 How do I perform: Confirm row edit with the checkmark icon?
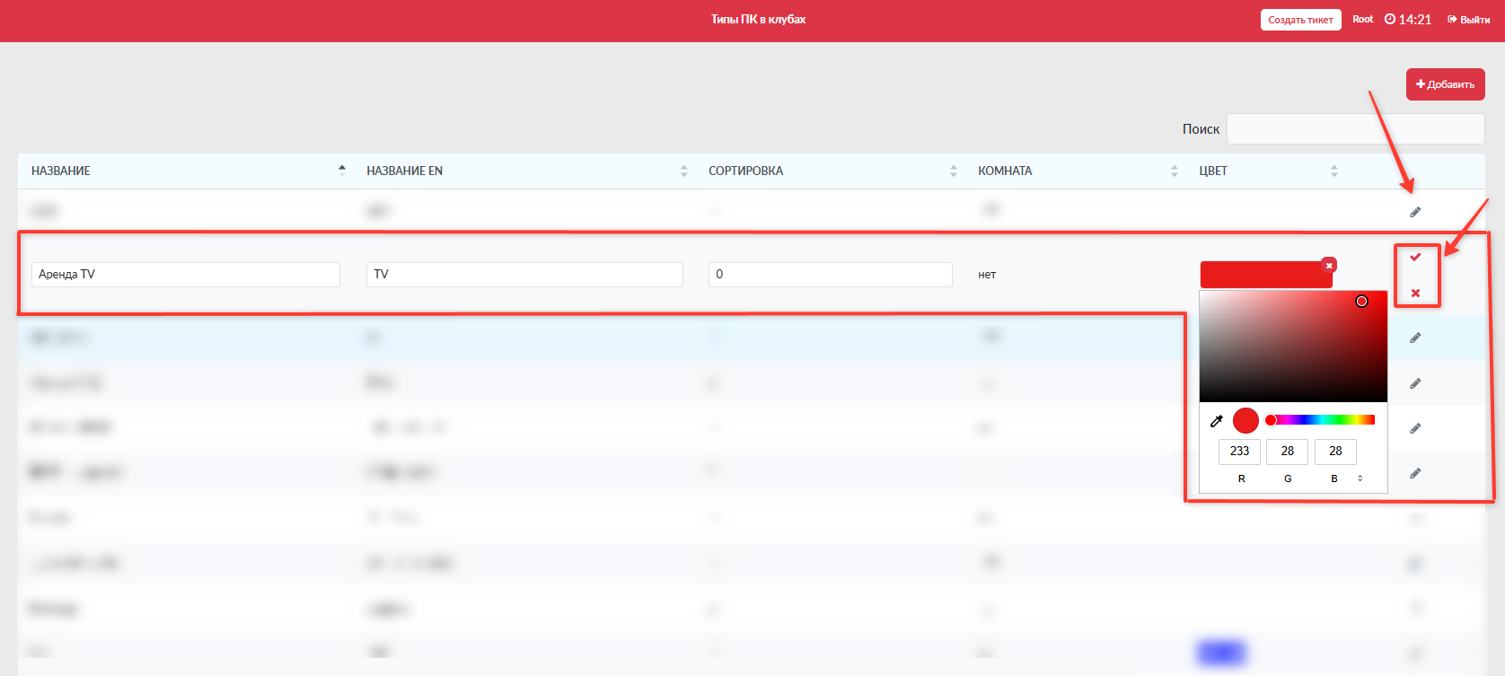click(x=1415, y=258)
